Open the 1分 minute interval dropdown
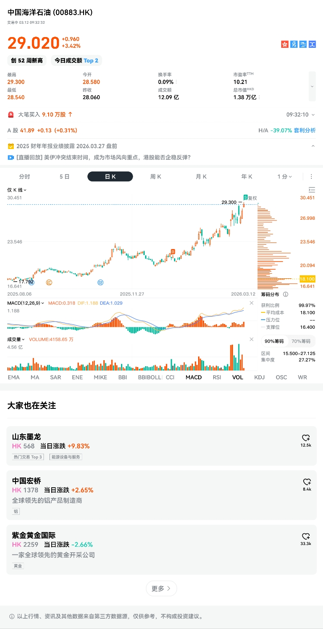This screenshot has width=323, height=629. (285, 177)
